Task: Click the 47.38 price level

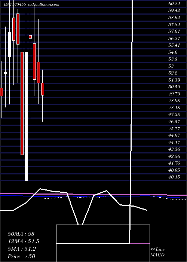Action: [174, 115]
